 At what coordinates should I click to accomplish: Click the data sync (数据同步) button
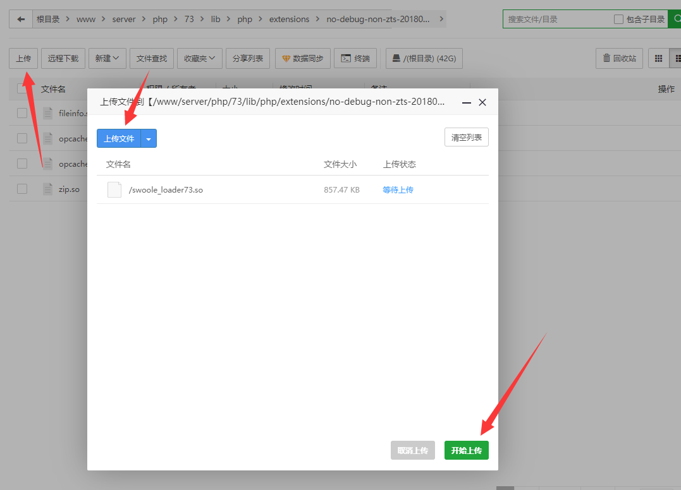pyautogui.click(x=302, y=58)
